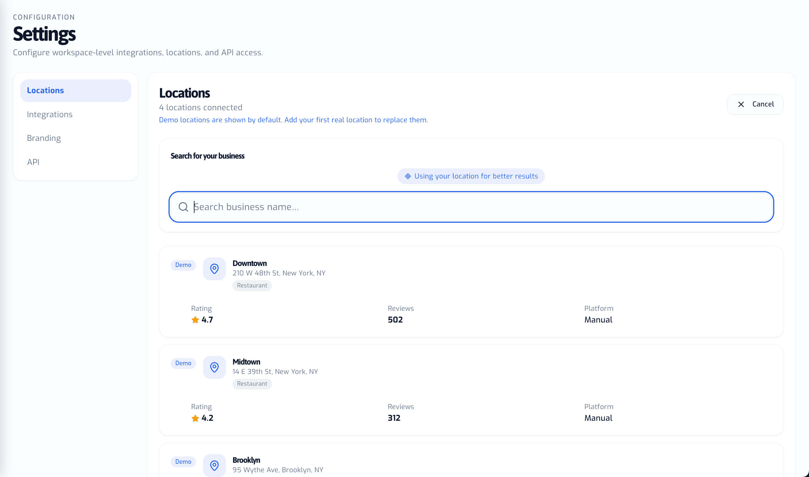Click the address 14 E 39th St
This screenshot has height=477, width=809.
point(275,371)
